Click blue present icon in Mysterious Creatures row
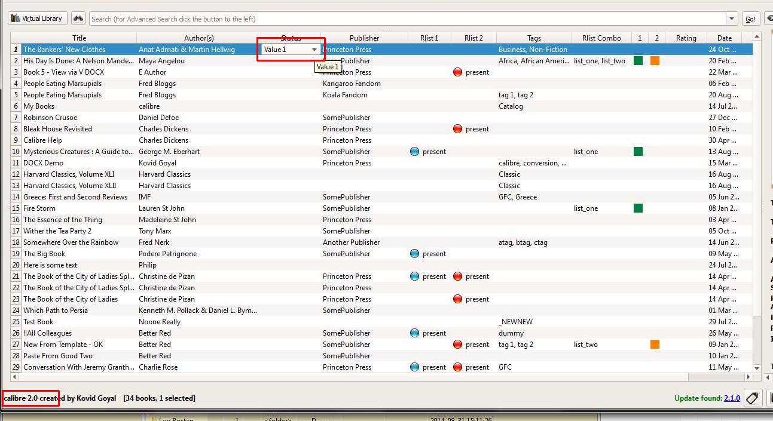773x421 pixels. [x=415, y=152]
